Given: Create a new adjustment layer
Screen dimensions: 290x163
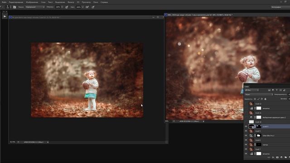Looking at the screenshot, I should tap(281, 158).
